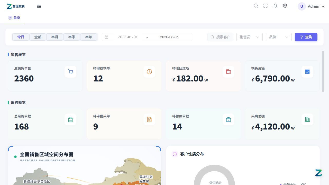Viewport: 329px width, 185px height.
Task: Click shopping bag icon on 总采购单数 card
Action: click(70, 119)
